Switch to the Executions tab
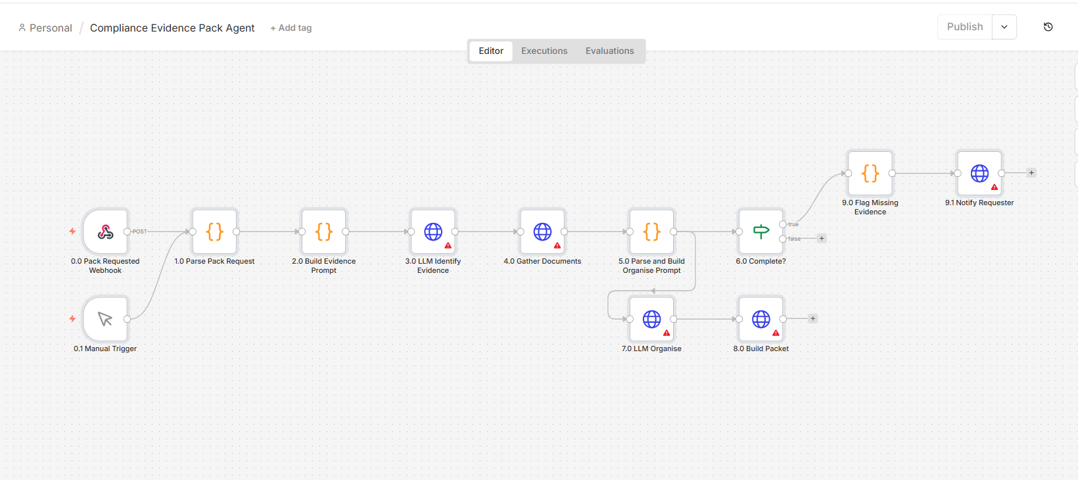This screenshot has height=480, width=1078. 544,51
